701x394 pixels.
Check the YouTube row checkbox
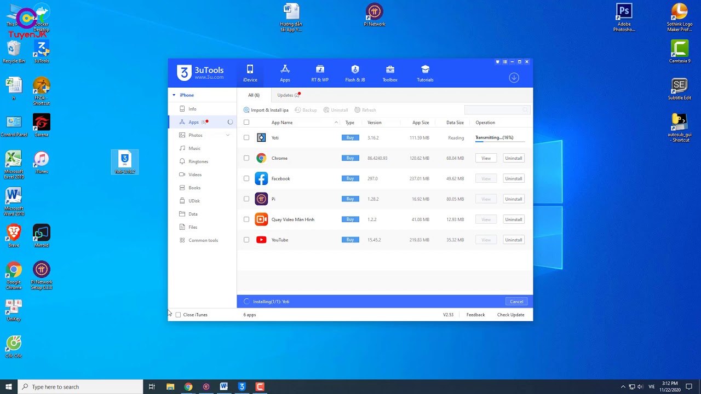[x=246, y=240]
